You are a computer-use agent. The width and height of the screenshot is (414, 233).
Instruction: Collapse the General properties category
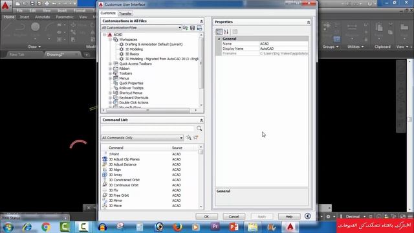tap(219, 39)
